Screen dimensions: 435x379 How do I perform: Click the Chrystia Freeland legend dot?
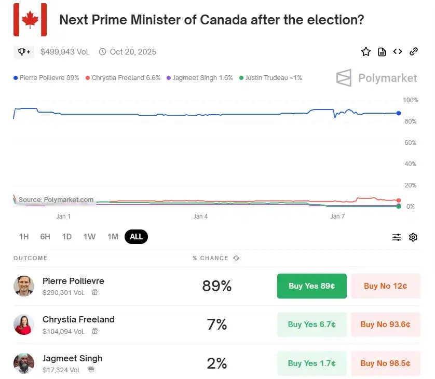coord(88,78)
